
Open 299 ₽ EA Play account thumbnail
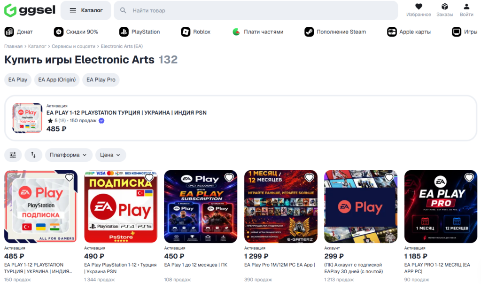(x=361, y=206)
